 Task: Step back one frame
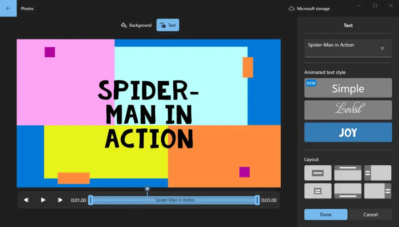pyautogui.click(x=26, y=200)
